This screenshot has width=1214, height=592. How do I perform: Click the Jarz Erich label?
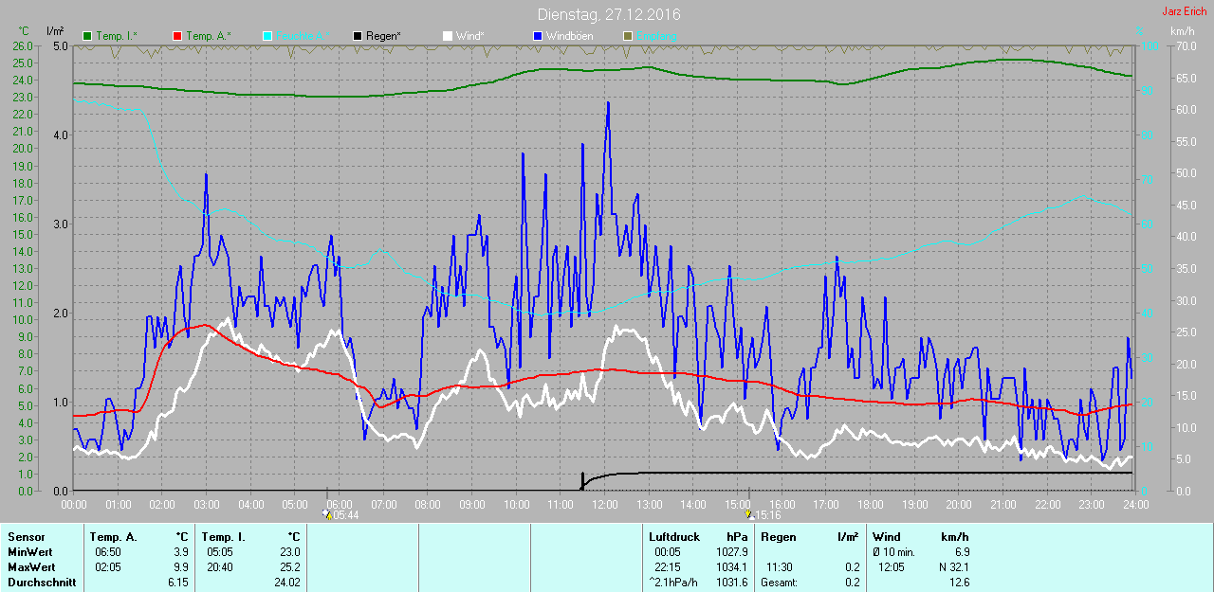tap(1184, 11)
